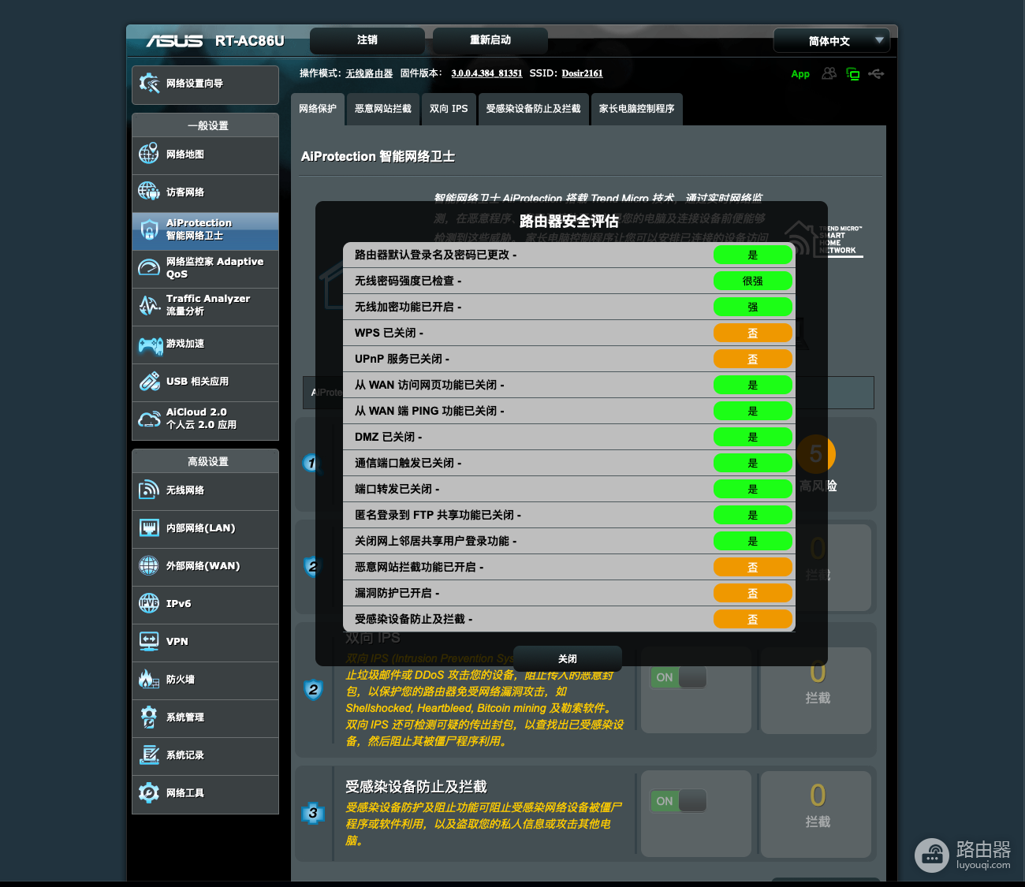Screen dimensions: 1025x887
Task: Click the 从 WAN 访问网页功能已关闭 text
Action: (x=430, y=385)
